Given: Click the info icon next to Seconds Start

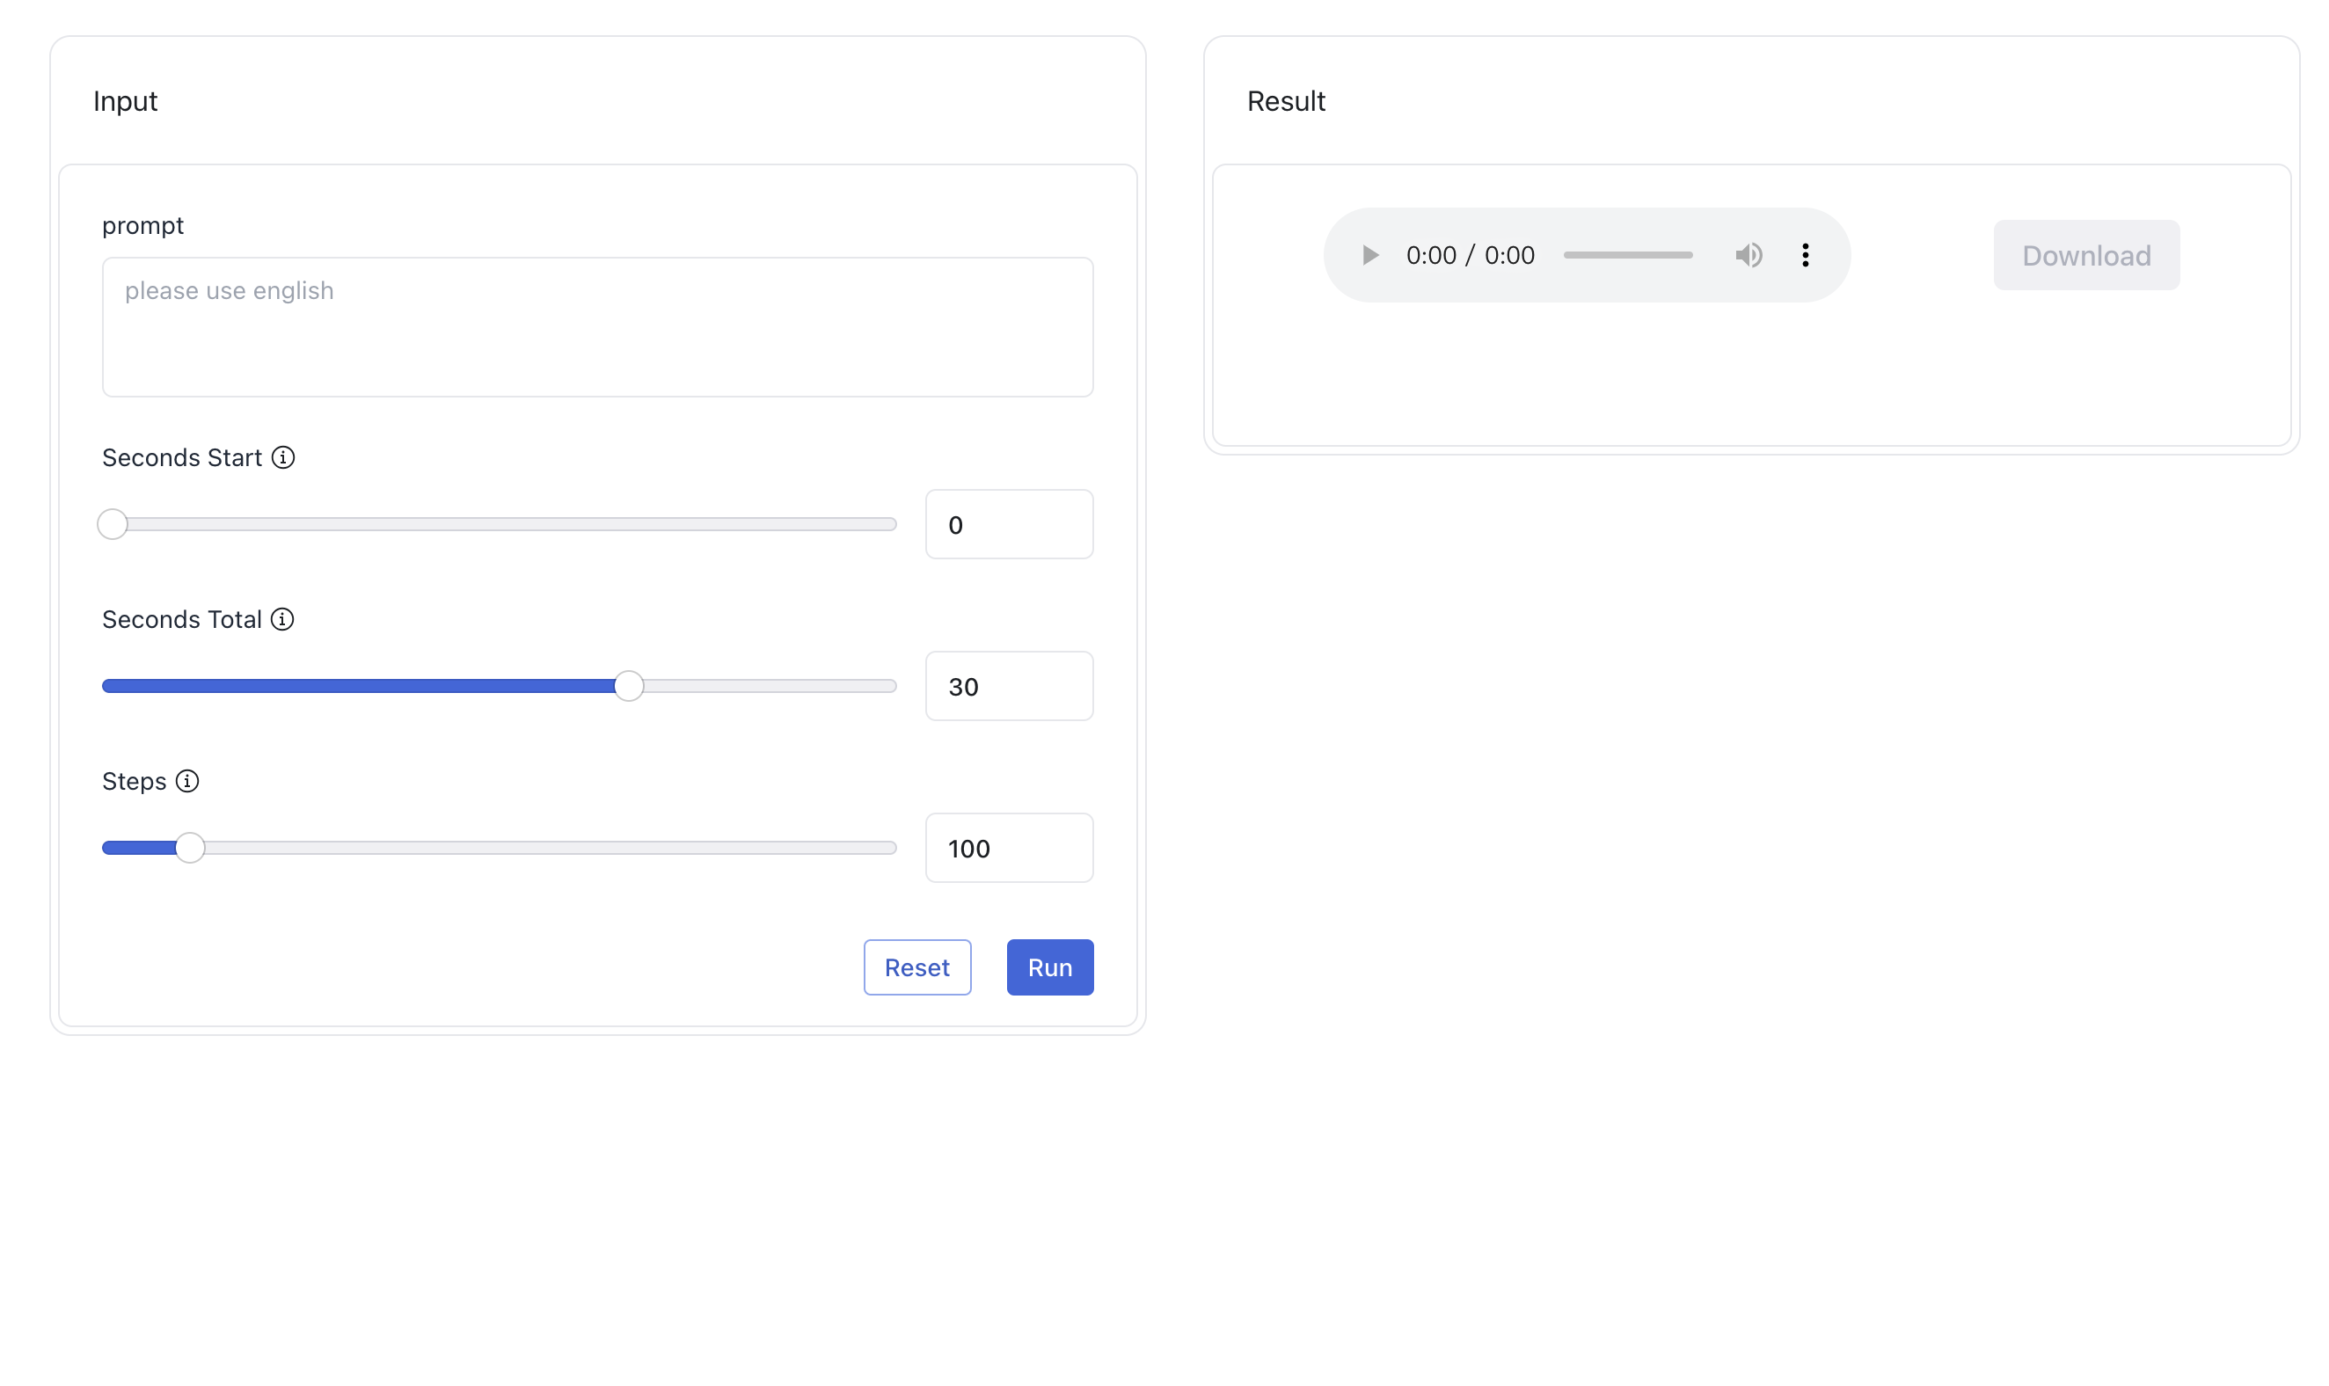Looking at the screenshot, I should [x=284, y=457].
